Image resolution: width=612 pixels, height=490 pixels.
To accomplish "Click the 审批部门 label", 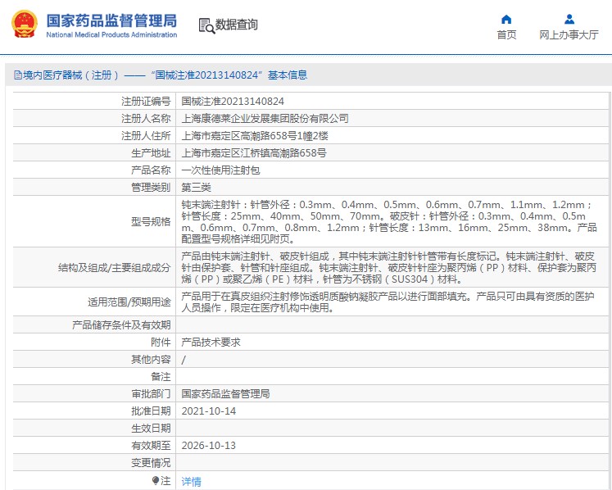I will (151, 394).
